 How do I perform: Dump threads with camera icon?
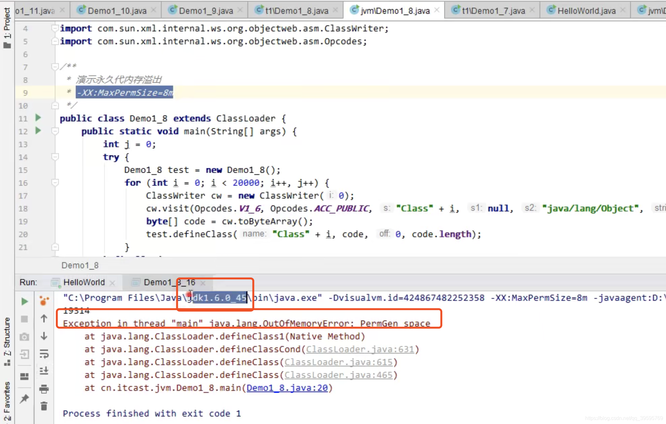24,337
